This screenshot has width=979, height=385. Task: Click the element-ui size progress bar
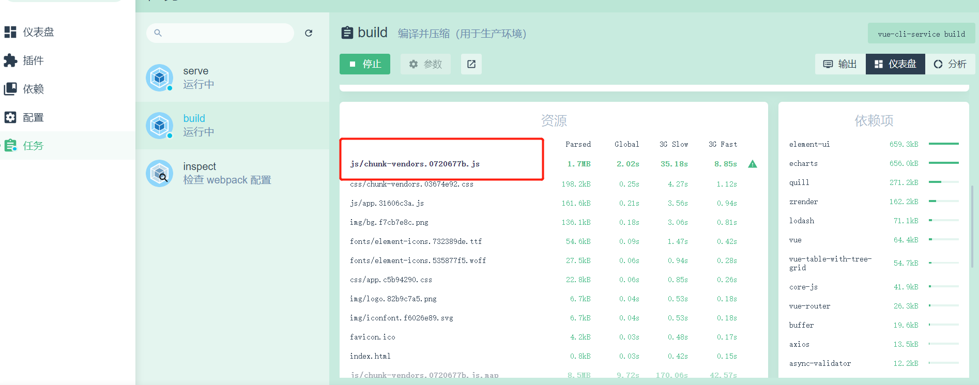944,144
